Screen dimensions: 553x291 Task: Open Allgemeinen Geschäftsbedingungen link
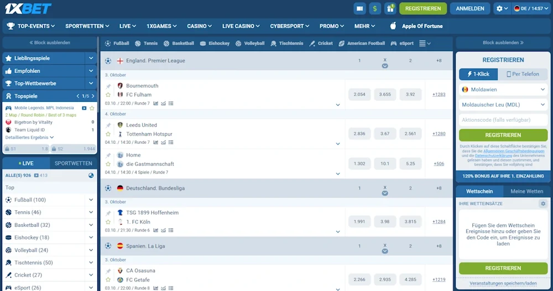[x=514, y=151]
